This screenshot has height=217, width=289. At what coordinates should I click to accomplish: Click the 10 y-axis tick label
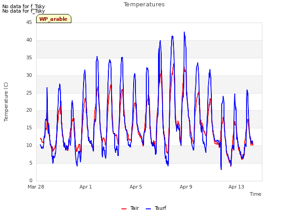pyautogui.click(x=29, y=146)
